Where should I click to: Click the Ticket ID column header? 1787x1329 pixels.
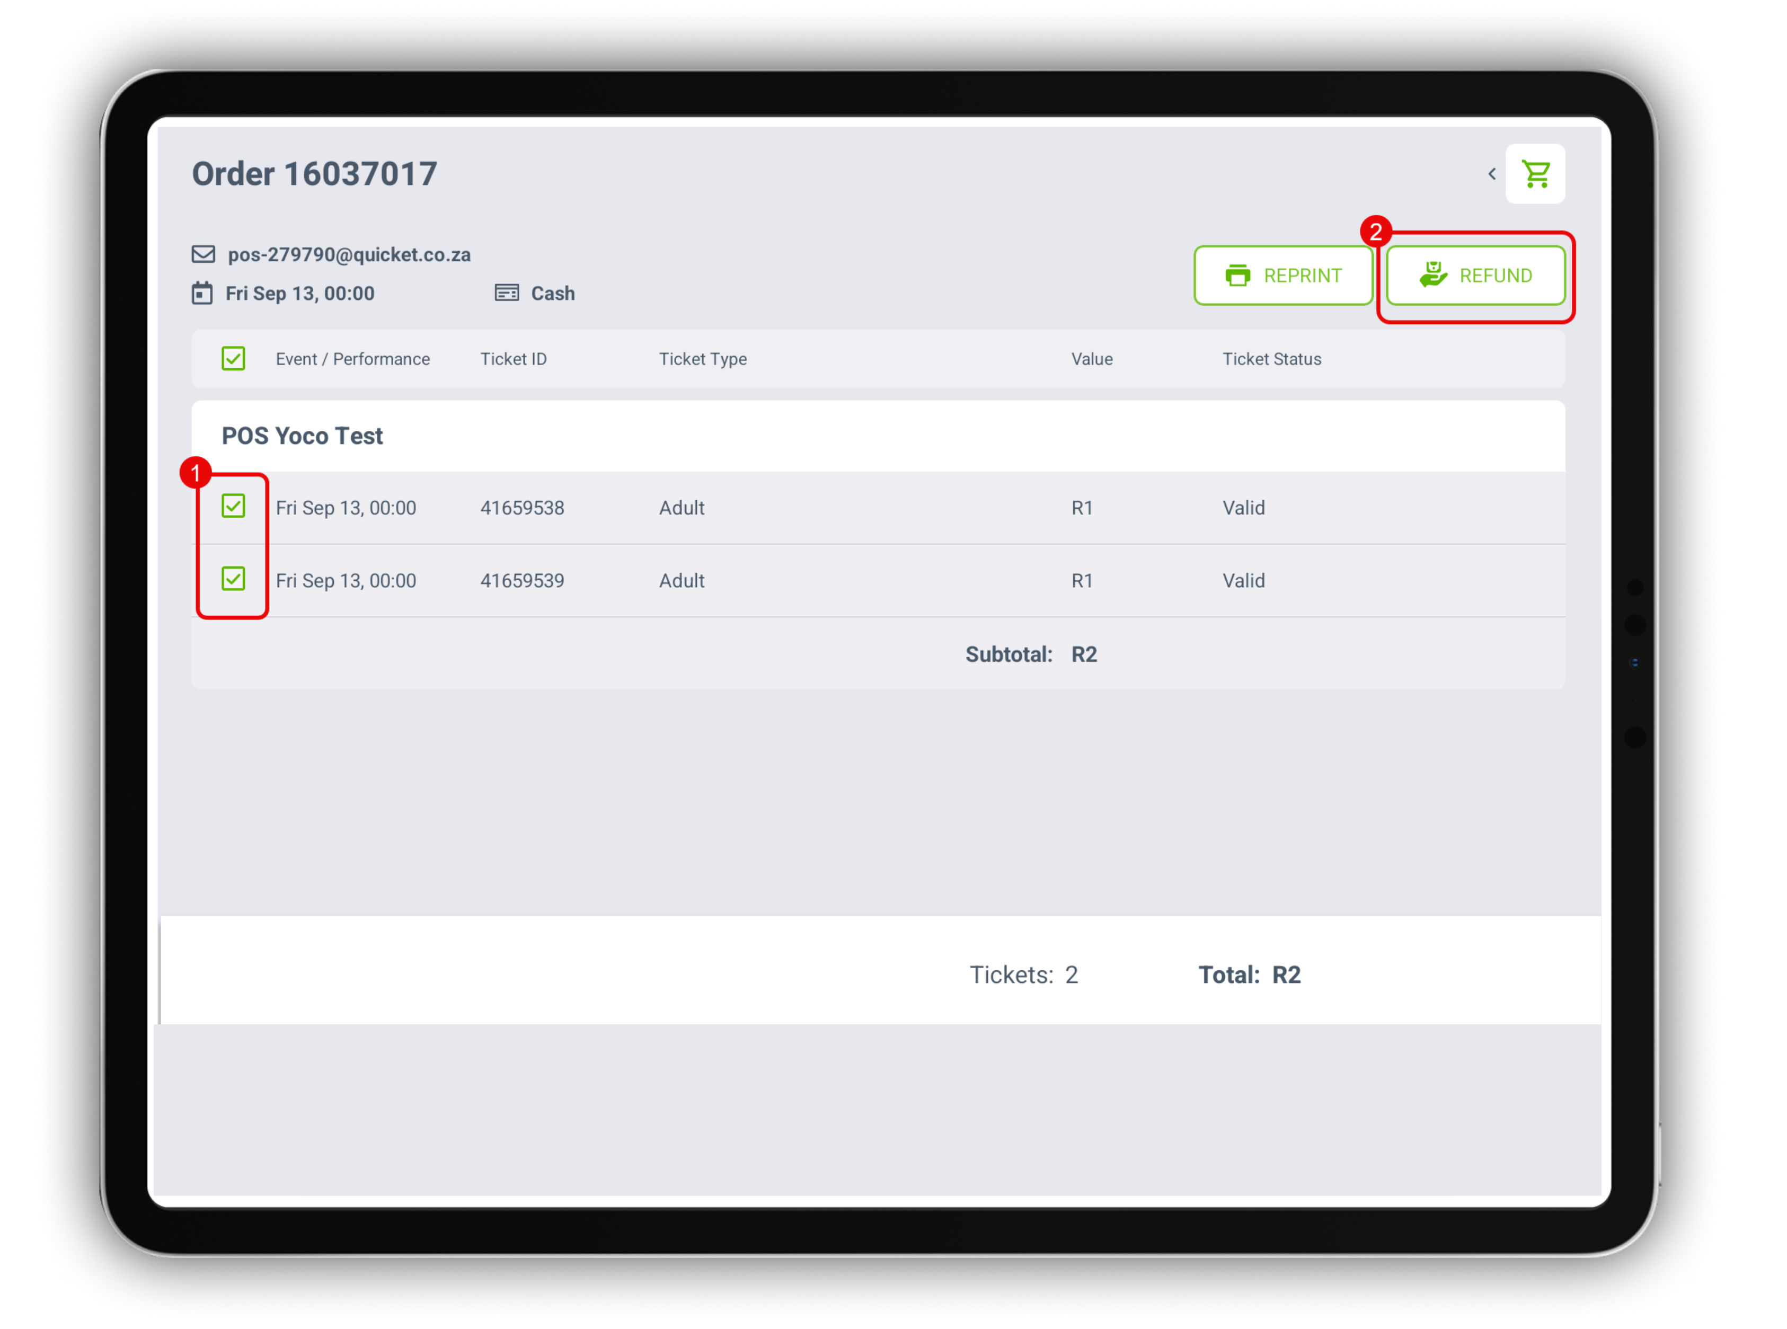514,360
